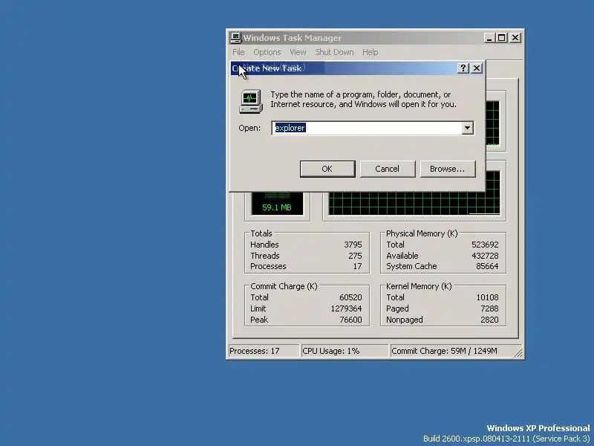
Task: Expand the Open field dropdown arrow
Action: click(x=468, y=128)
